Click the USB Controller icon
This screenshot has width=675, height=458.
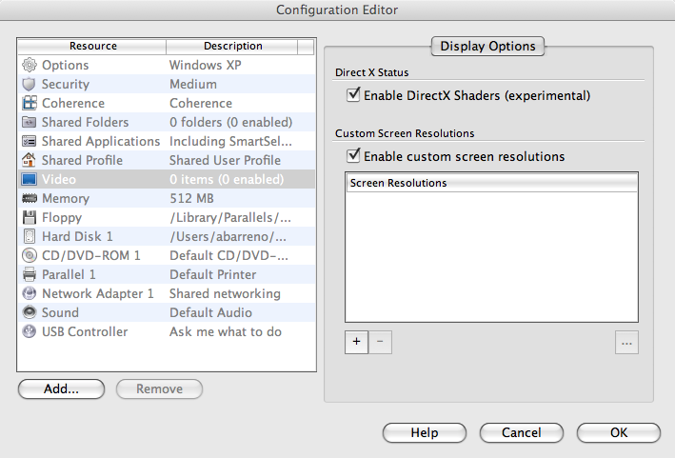click(x=29, y=331)
